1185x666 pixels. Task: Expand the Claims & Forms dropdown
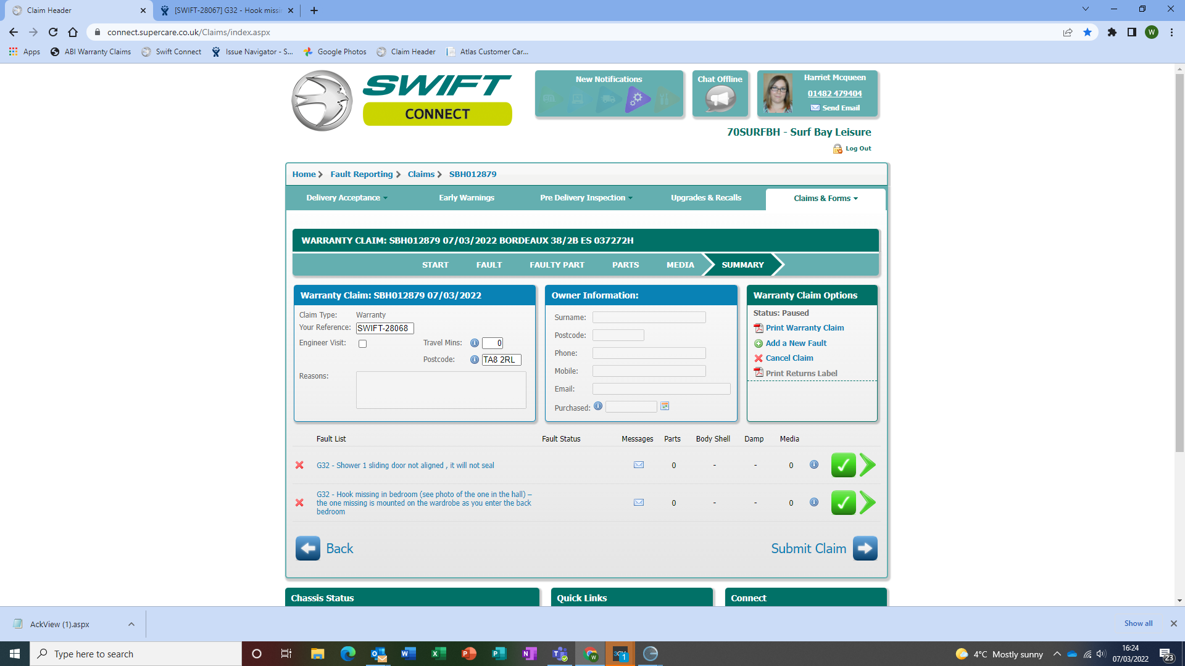coord(825,199)
